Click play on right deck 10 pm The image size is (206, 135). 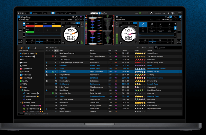[135, 23]
